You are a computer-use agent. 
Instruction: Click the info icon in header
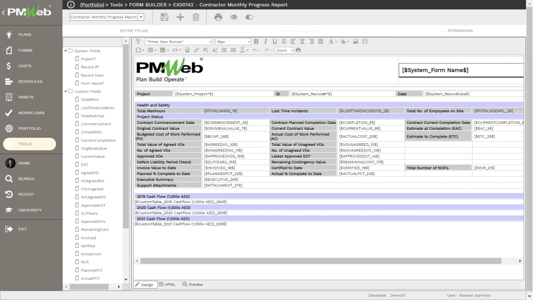pos(71,4)
